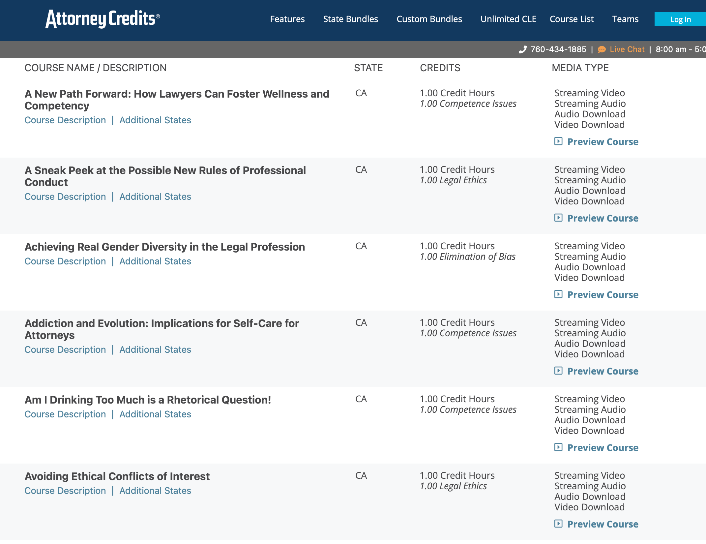Open Course Description for Achieving Real Gender Diversity
This screenshot has height=544, width=706.
tap(65, 261)
